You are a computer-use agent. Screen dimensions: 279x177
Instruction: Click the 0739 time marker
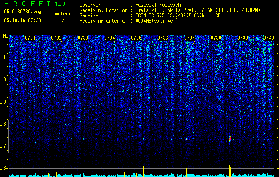point(243,38)
